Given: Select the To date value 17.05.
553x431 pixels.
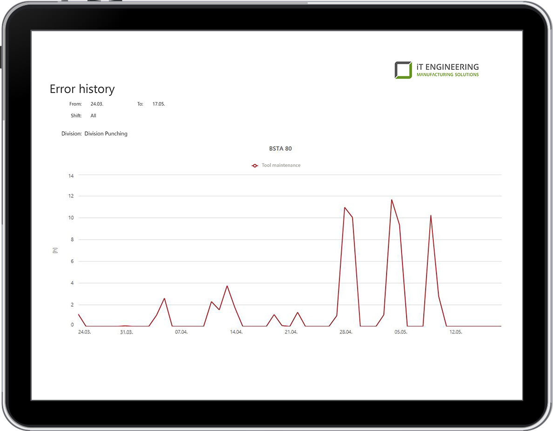Looking at the screenshot, I should coord(159,104).
